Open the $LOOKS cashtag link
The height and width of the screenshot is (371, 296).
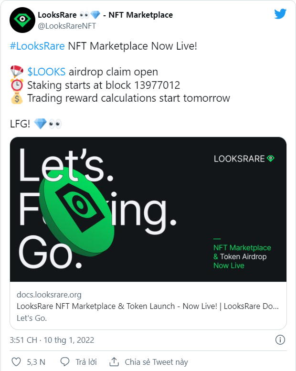(x=46, y=73)
